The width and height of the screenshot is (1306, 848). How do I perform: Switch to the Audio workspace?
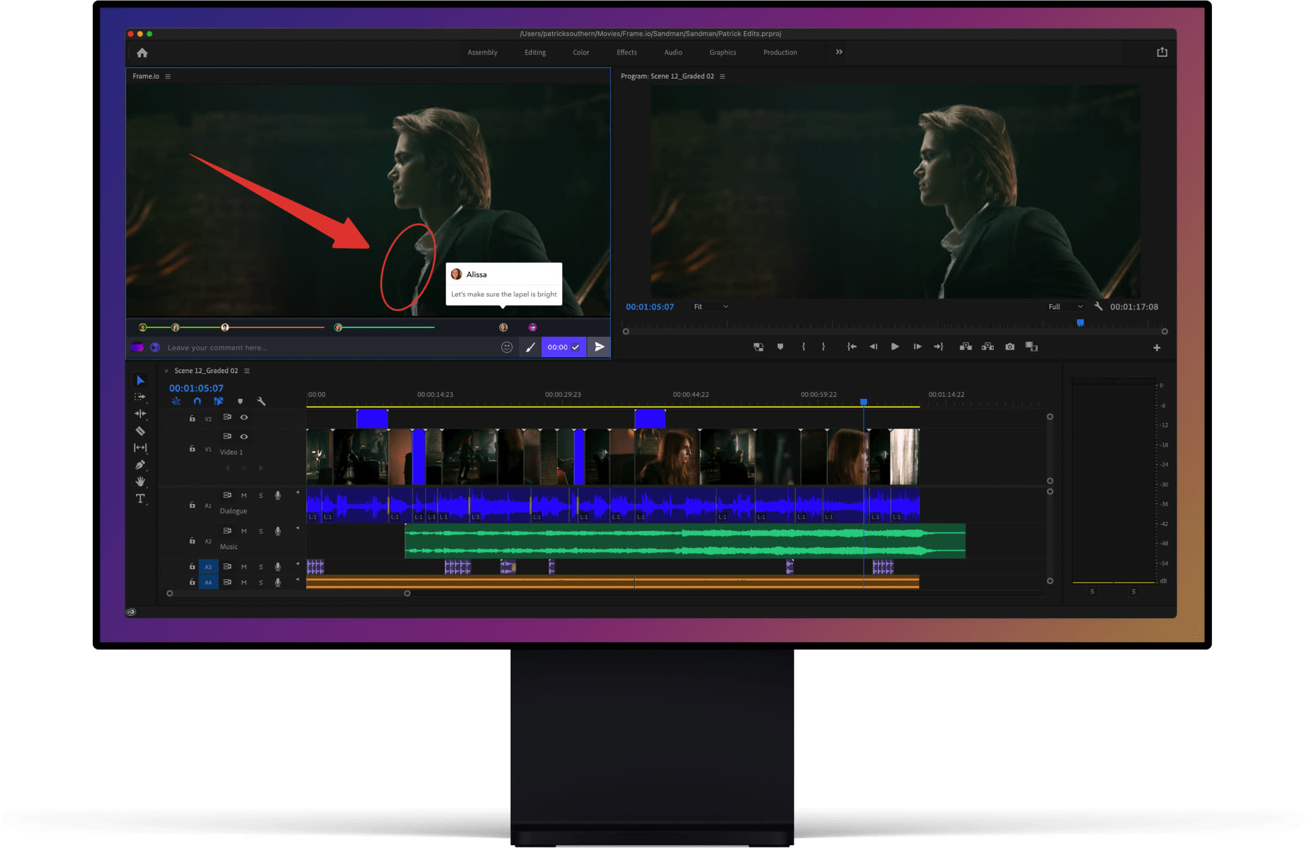tap(673, 53)
